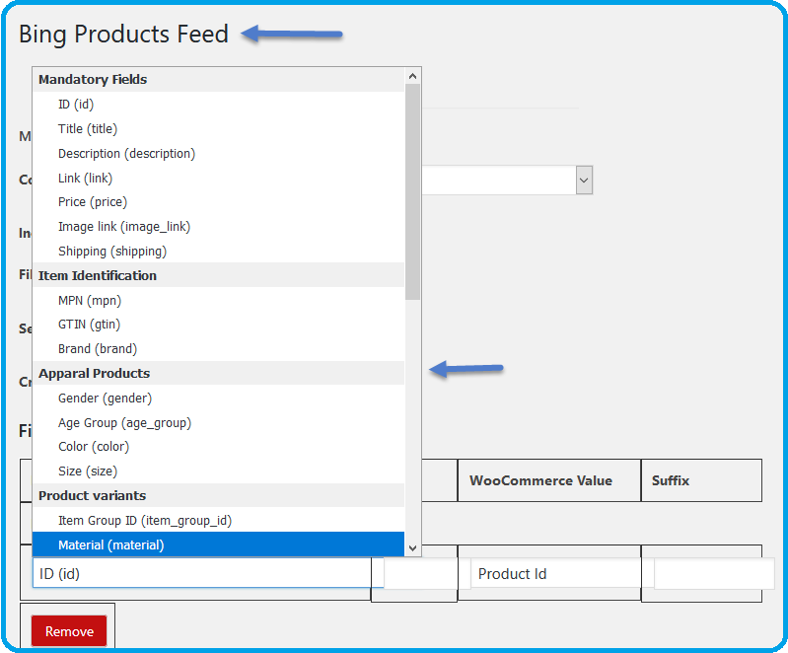Click the Product Id value field
The width and height of the screenshot is (788, 653).
(x=555, y=573)
